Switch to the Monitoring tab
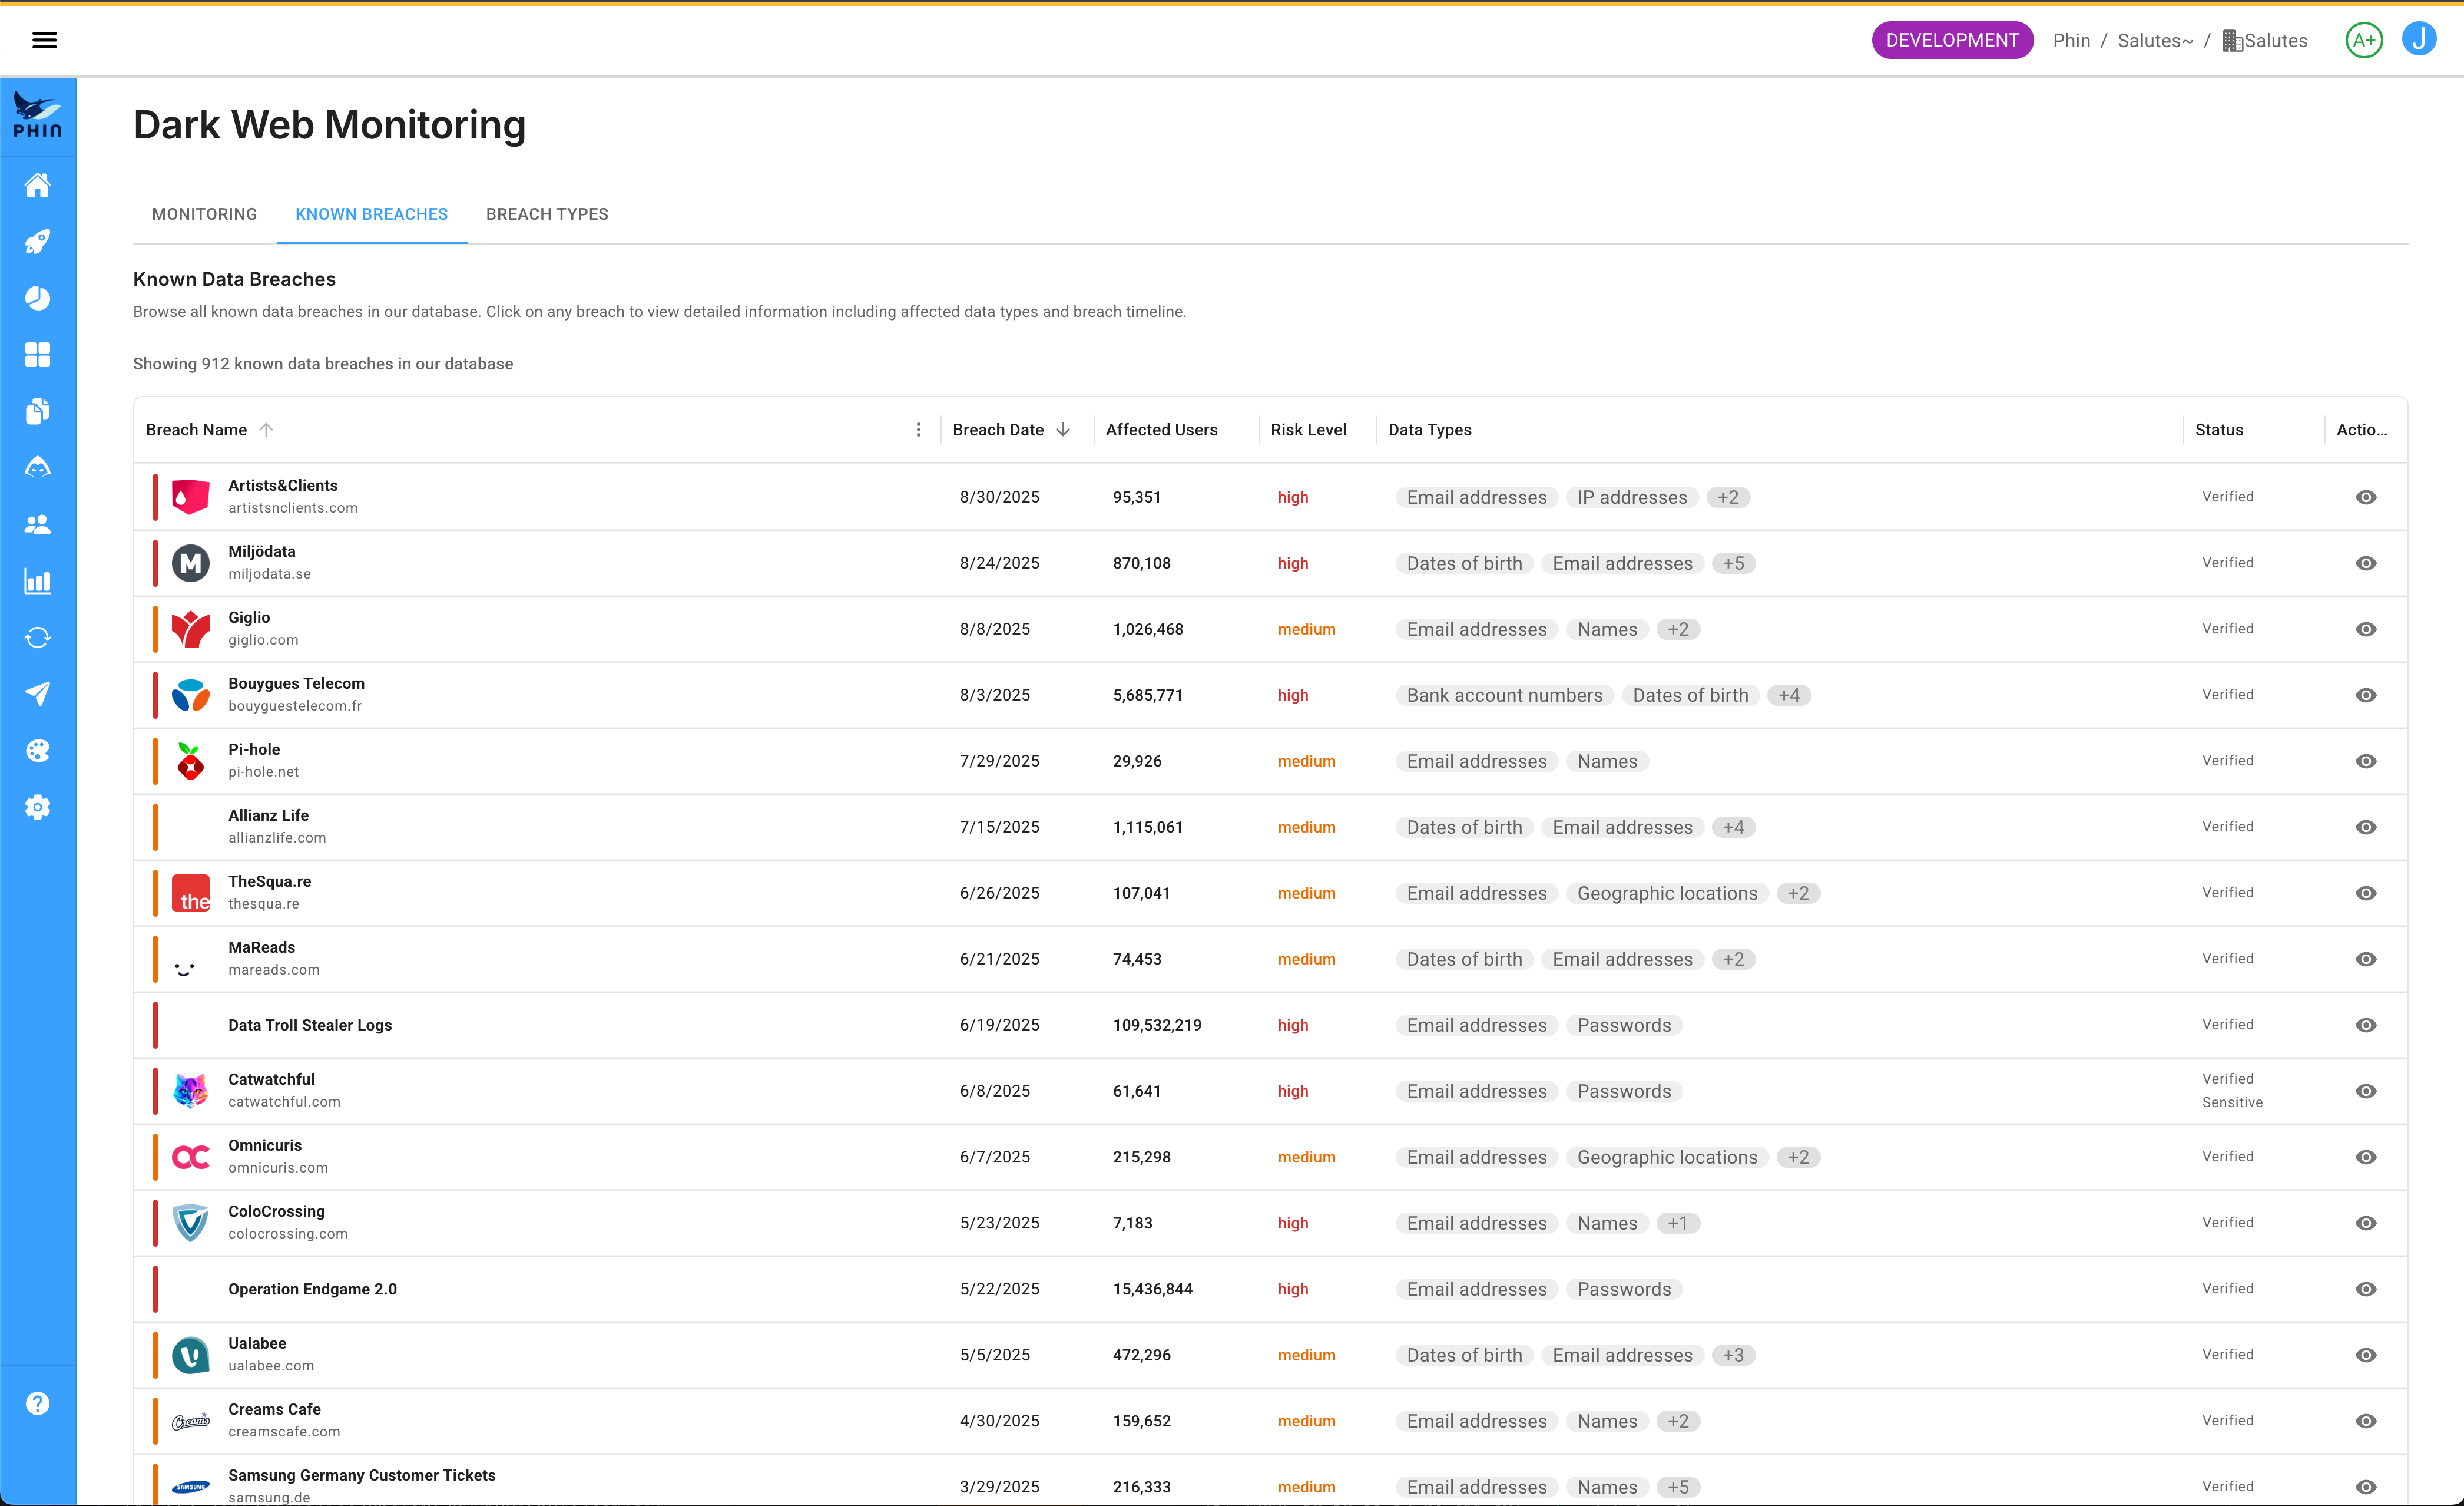 (204, 214)
